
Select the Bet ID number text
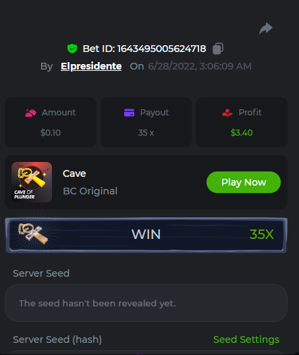161,49
